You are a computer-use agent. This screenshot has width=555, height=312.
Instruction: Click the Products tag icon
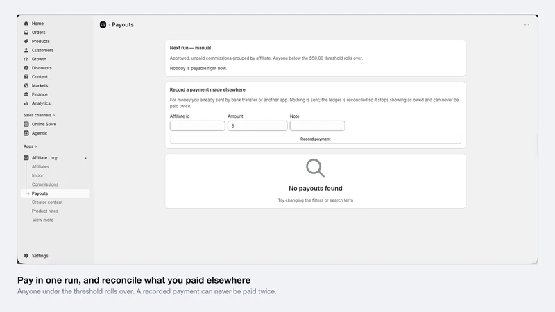coord(26,41)
